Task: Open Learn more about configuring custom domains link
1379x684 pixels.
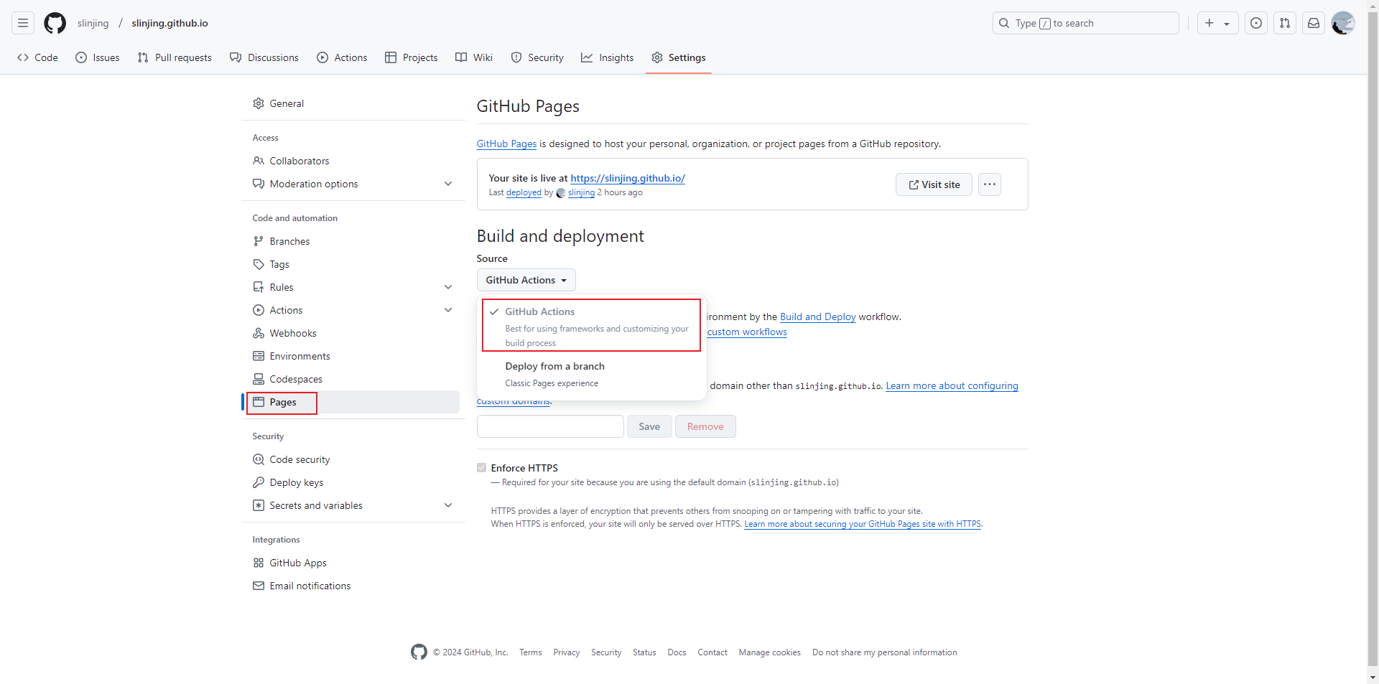Action: [x=952, y=385]
